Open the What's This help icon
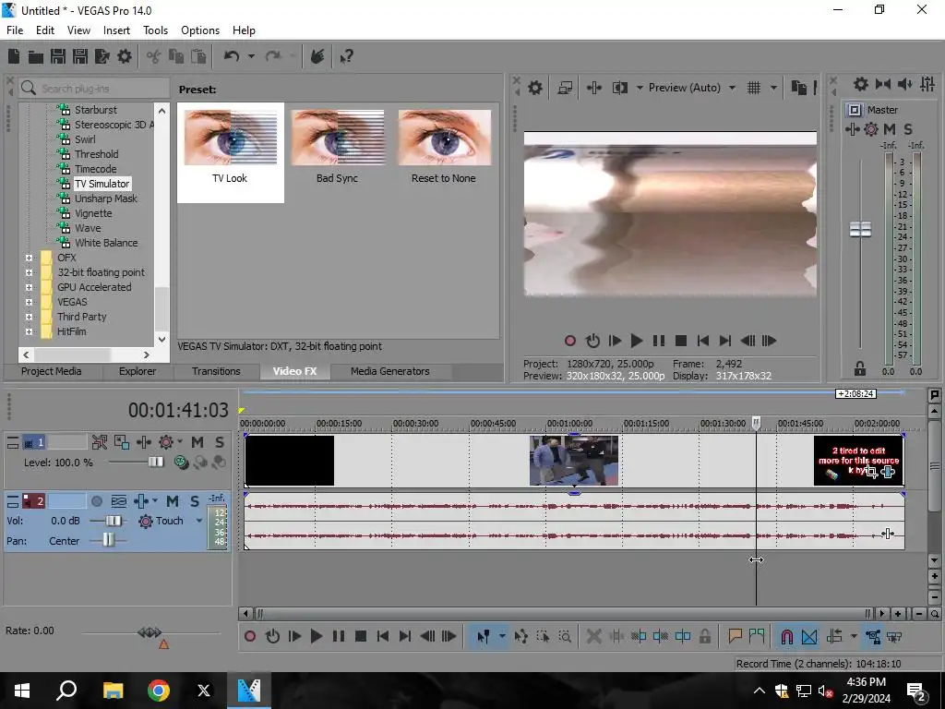This screenshot has width=945, height=709. point(346,56)
